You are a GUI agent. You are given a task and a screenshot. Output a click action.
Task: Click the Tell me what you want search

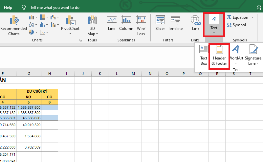[x=54, y=7]
